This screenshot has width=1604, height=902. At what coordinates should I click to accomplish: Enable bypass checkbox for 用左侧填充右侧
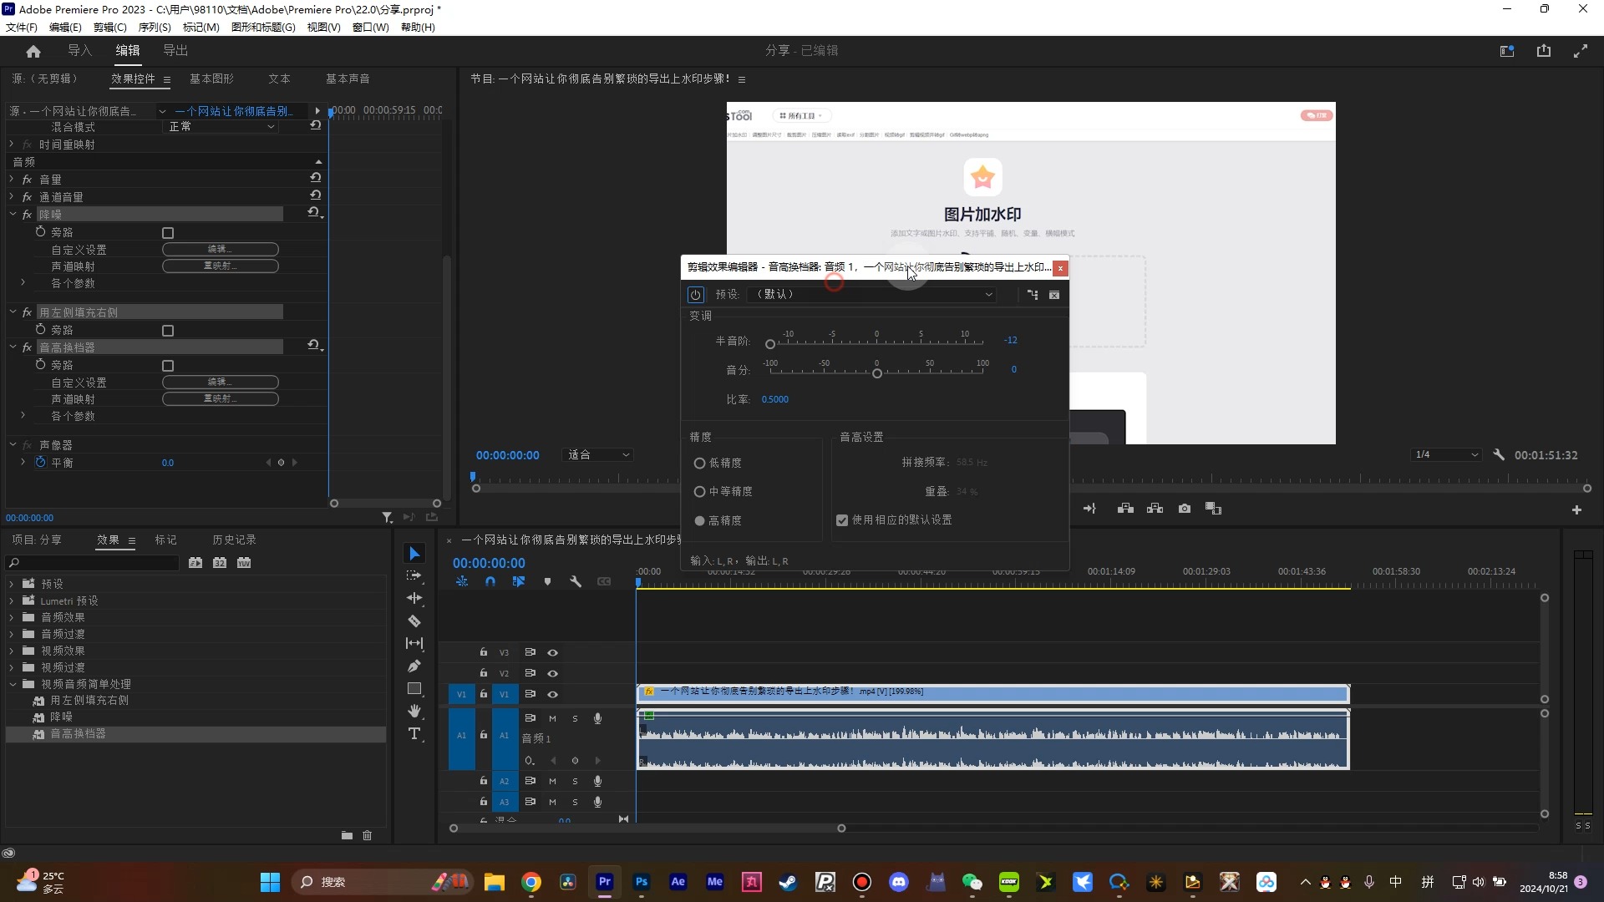[168, 331]
